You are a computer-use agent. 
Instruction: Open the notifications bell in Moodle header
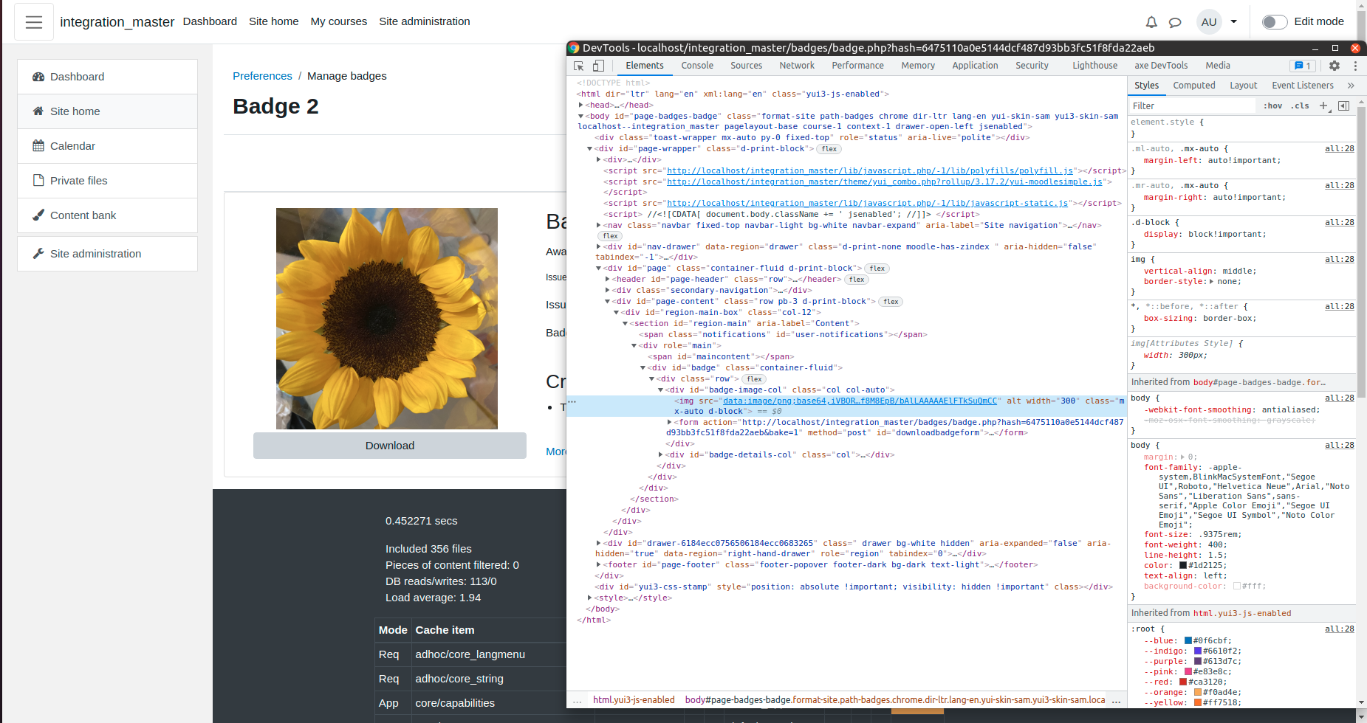pyautogui.click(x=1151, y=22)
